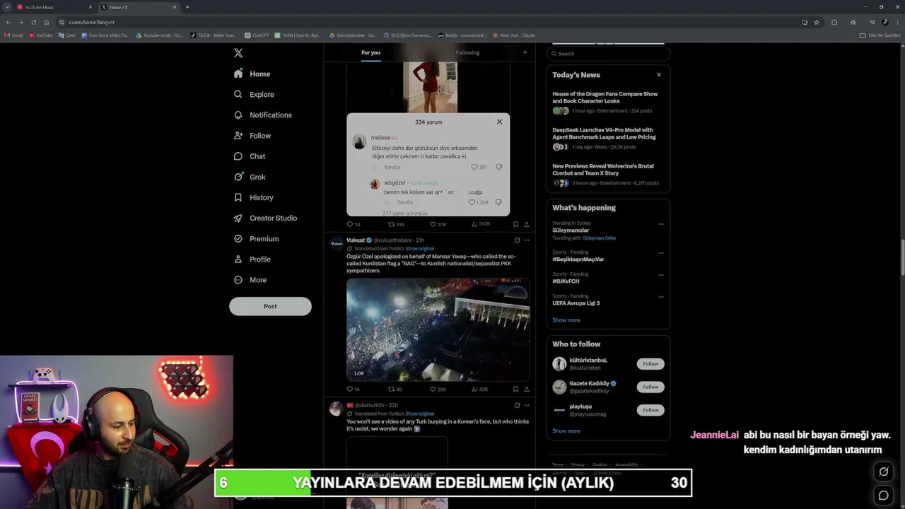Click the X search field
Image resolution: width=905 pixels, height=509 pixels.
[x=608, y=54]
